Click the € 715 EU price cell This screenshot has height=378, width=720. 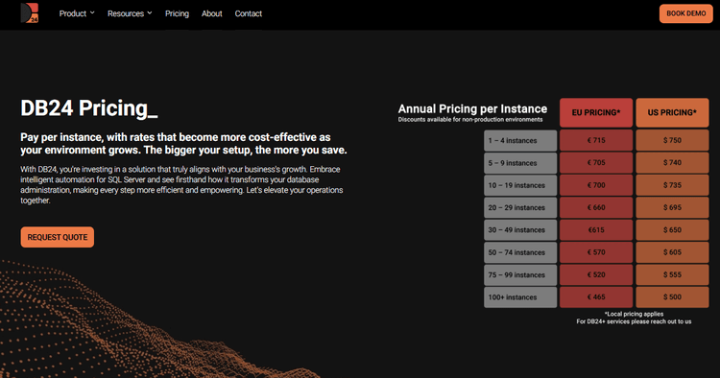pyautogui.click(x=596, y=140)
